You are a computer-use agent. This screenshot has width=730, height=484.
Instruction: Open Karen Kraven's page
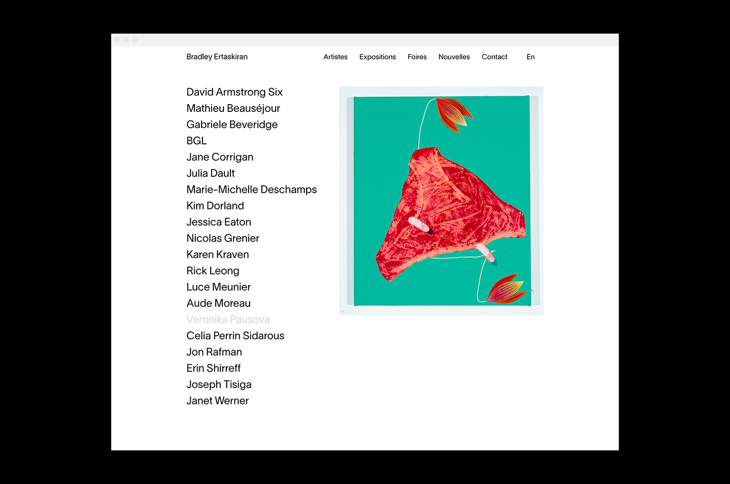point(218,254)
